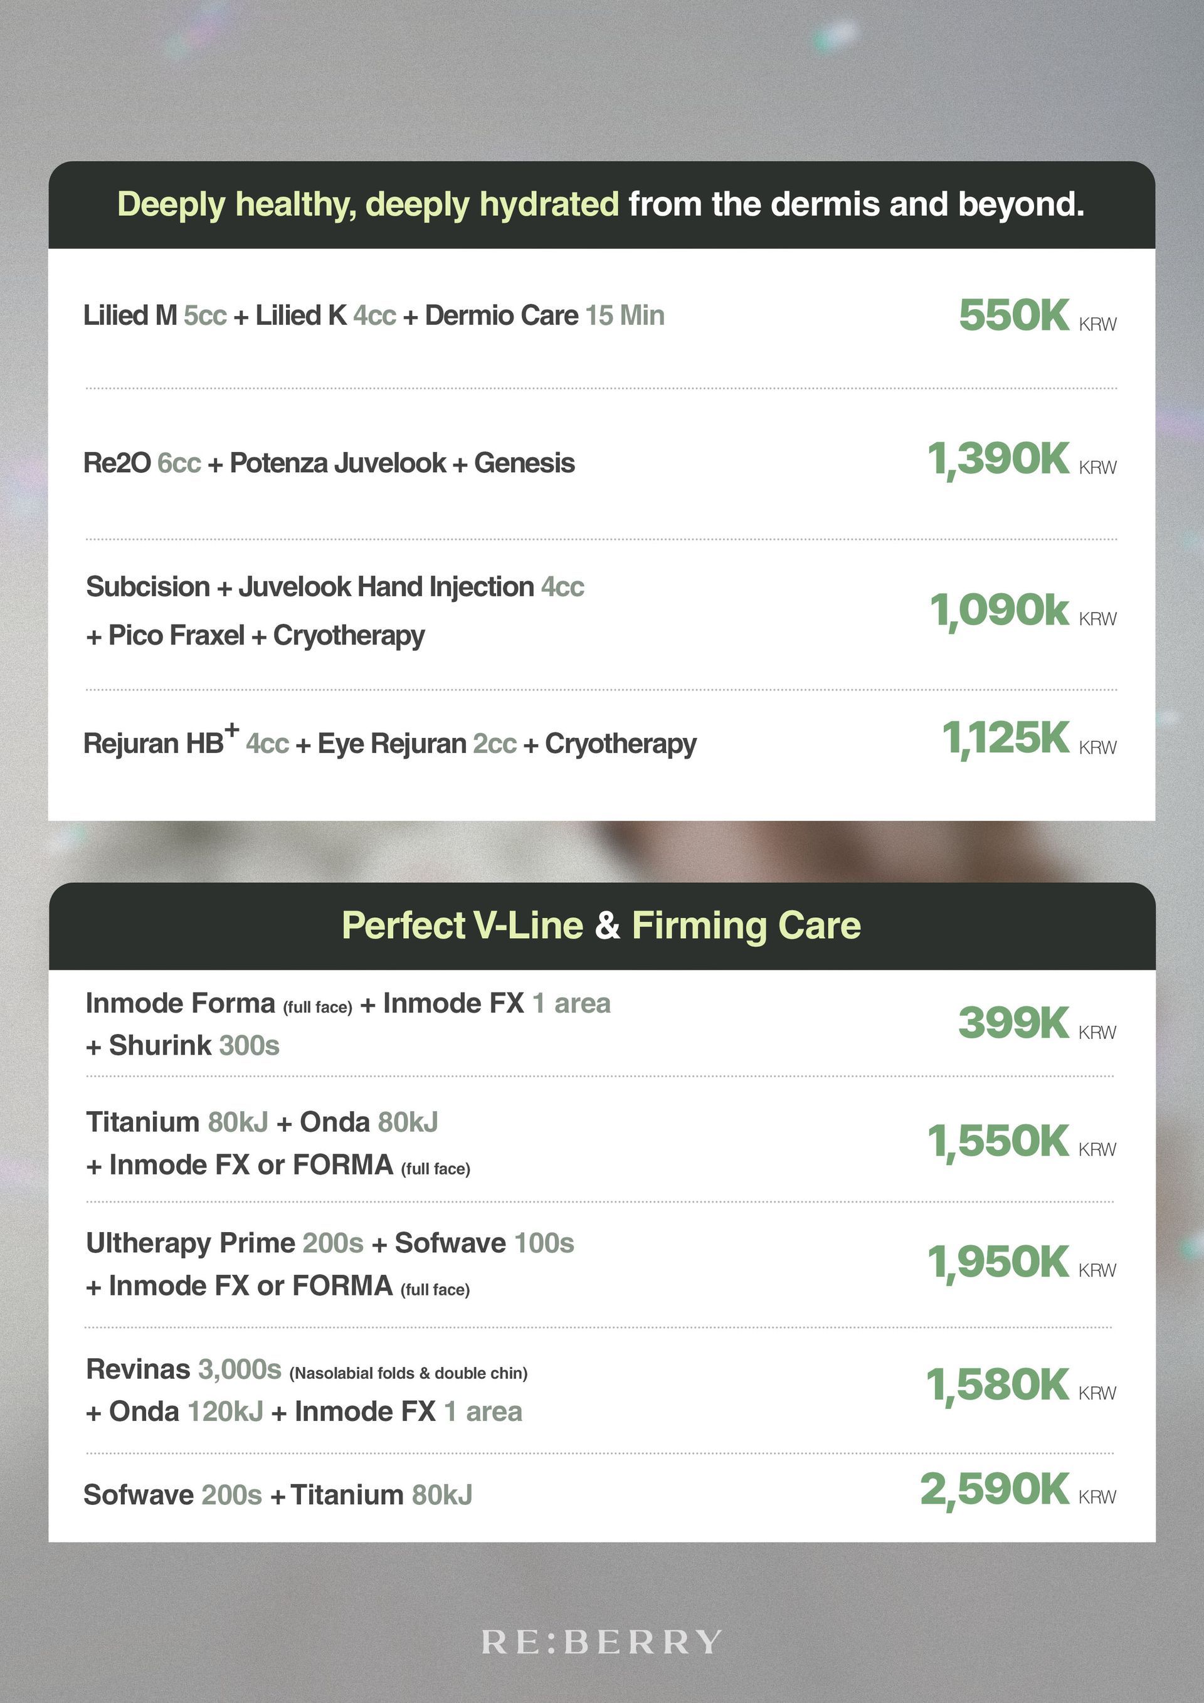Select the Inmode Forma full face package
The image size is (1204, 1703).
pyautogui.click(x=348, y=1023)
